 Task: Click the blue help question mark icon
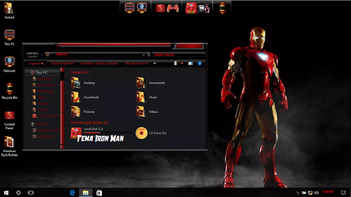click(x=200, y=63)
